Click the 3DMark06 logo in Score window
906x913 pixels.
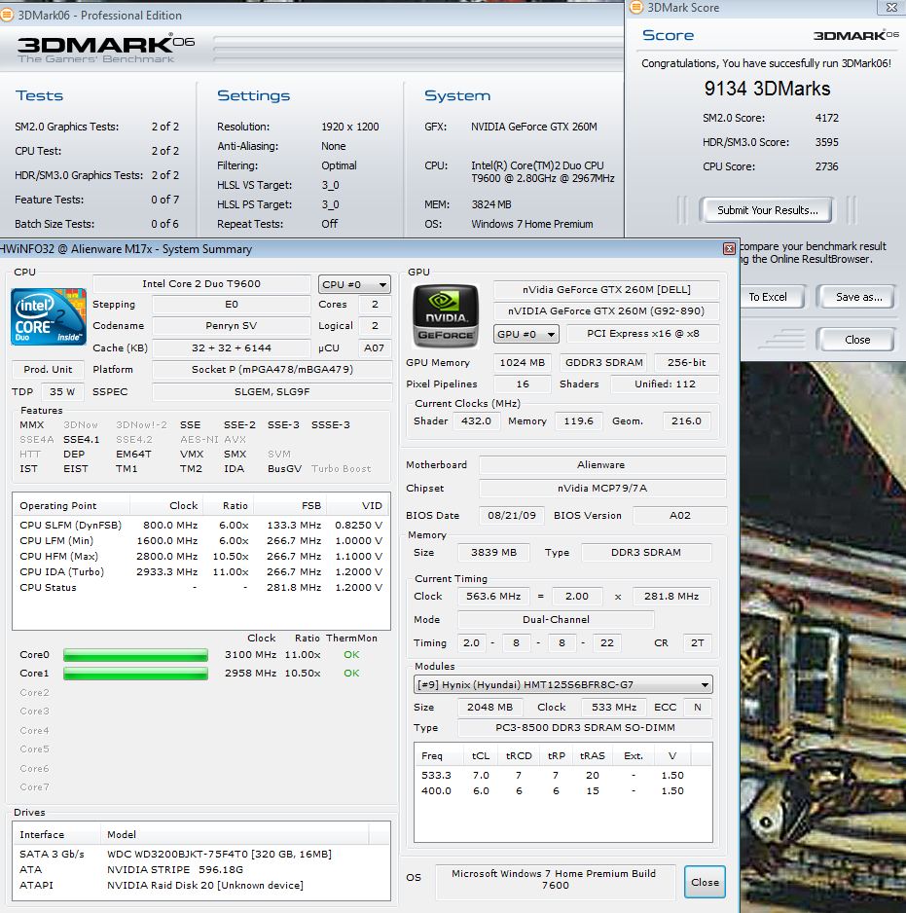(855, 35)
